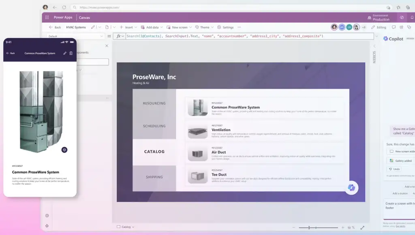Click the fx icon in the formula bar
415x235 pixels.
[x=119, y=36]
